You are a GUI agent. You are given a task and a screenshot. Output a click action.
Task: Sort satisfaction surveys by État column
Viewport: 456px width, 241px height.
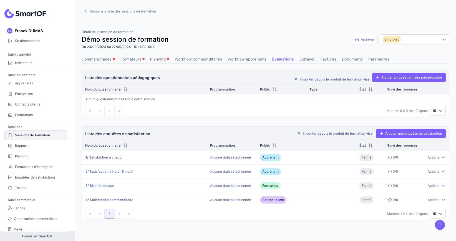370,145
